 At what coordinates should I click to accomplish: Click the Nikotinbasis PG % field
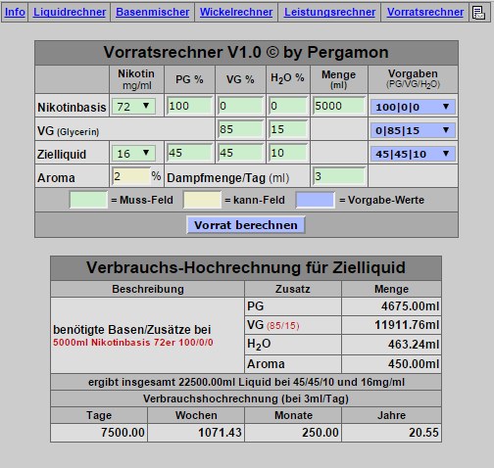189,106
